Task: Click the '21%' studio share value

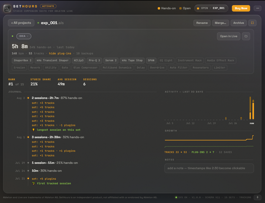Action: click(x=34, y=84)
